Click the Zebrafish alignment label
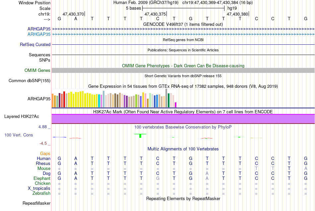This screenshot has height=211, width=315. coord(41,193)
